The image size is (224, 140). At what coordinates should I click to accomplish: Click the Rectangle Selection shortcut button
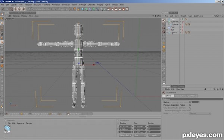pyautogui.click(x=38, y=114)
